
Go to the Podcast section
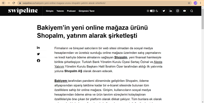(x=71, y=11)
